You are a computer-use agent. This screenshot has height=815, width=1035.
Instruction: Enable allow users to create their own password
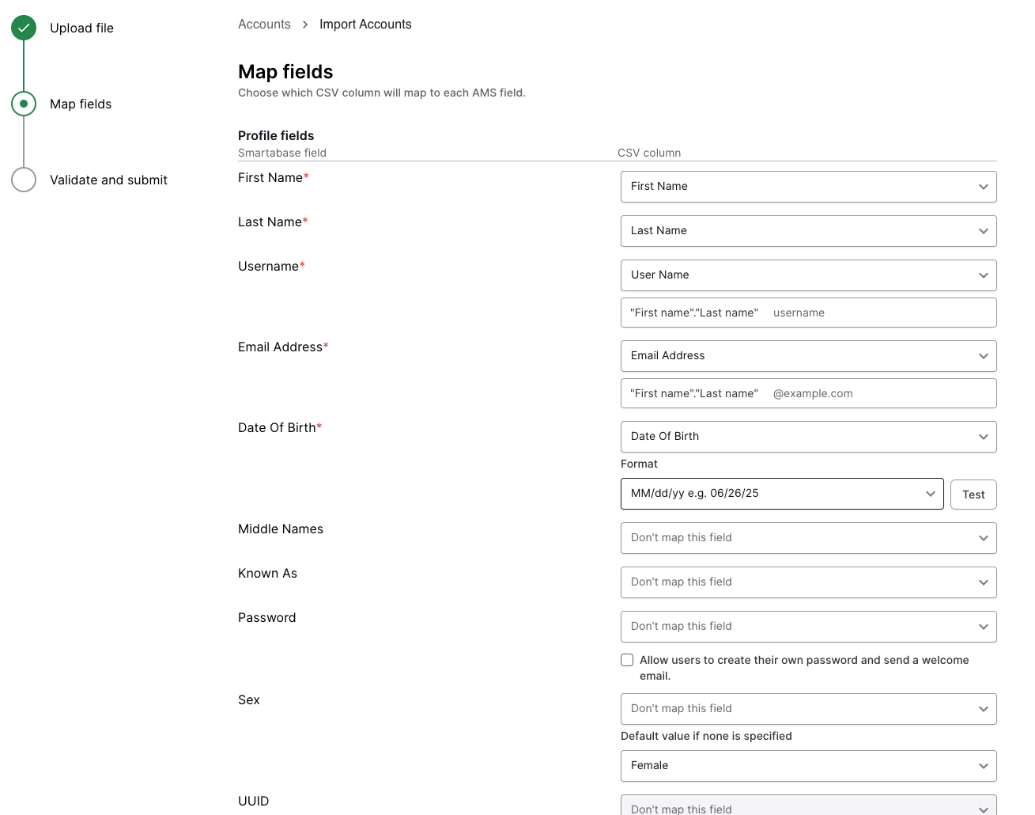pos(626,659)
